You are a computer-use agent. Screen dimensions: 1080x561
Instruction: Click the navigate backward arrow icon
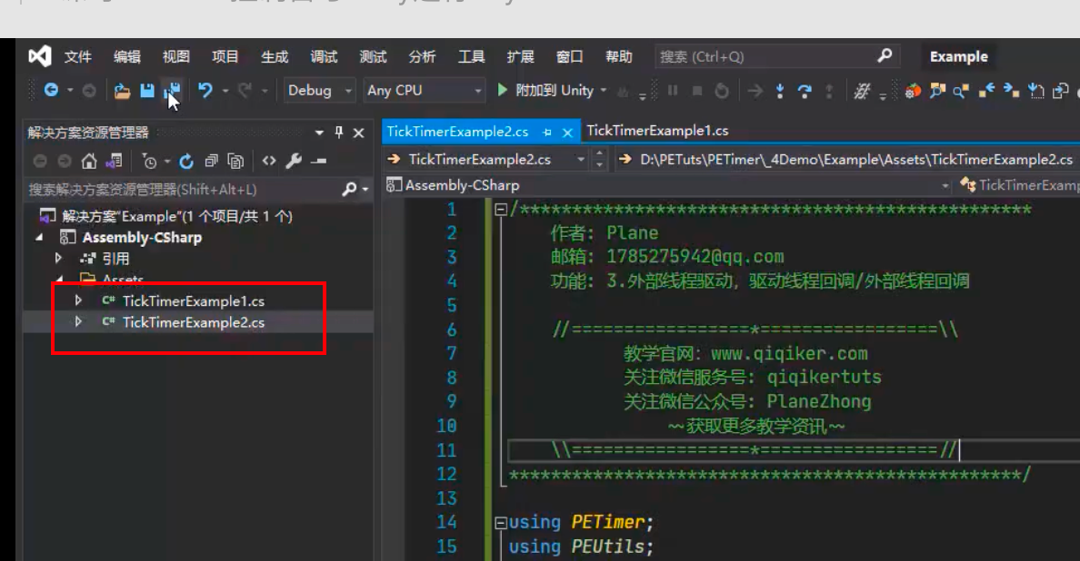(51, 90)
